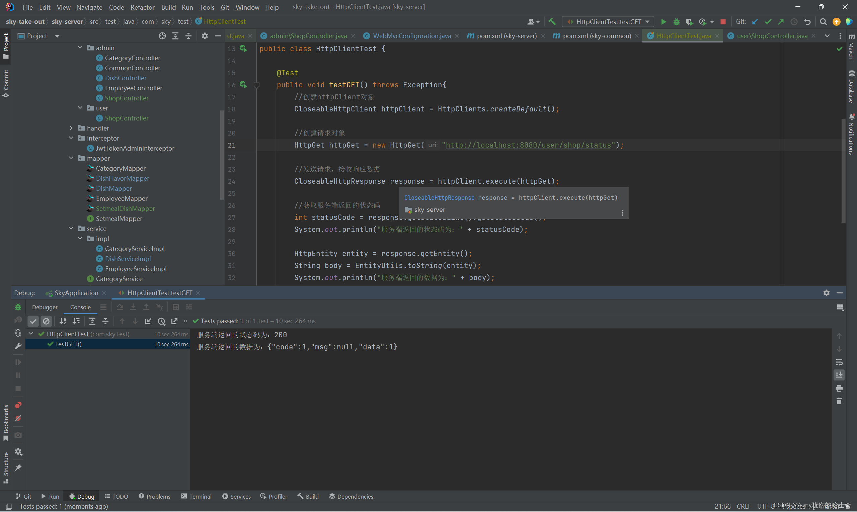The height and width of the screenshot is (512, 857).
Task: Click the Git rollback arrow icon
Action: tap(807, 22)
